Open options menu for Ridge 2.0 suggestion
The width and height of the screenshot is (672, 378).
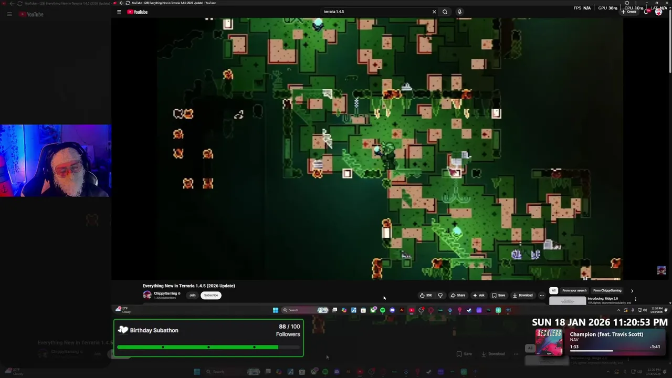pyautogui.click(x=635, y=299)
